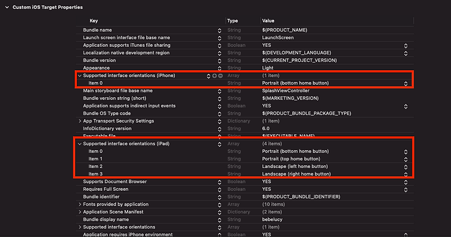Open key stepper for Supported interface orientations (iPhone)
The height and width of the screenshot is (237, 451).
coord(209,76)
